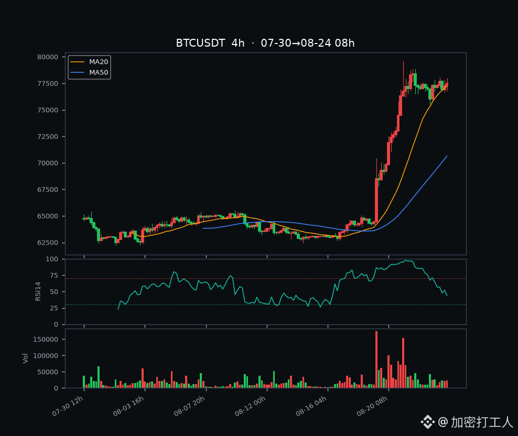Click the 80000 price axis label

pyautogui.click(x=48, y=57)
